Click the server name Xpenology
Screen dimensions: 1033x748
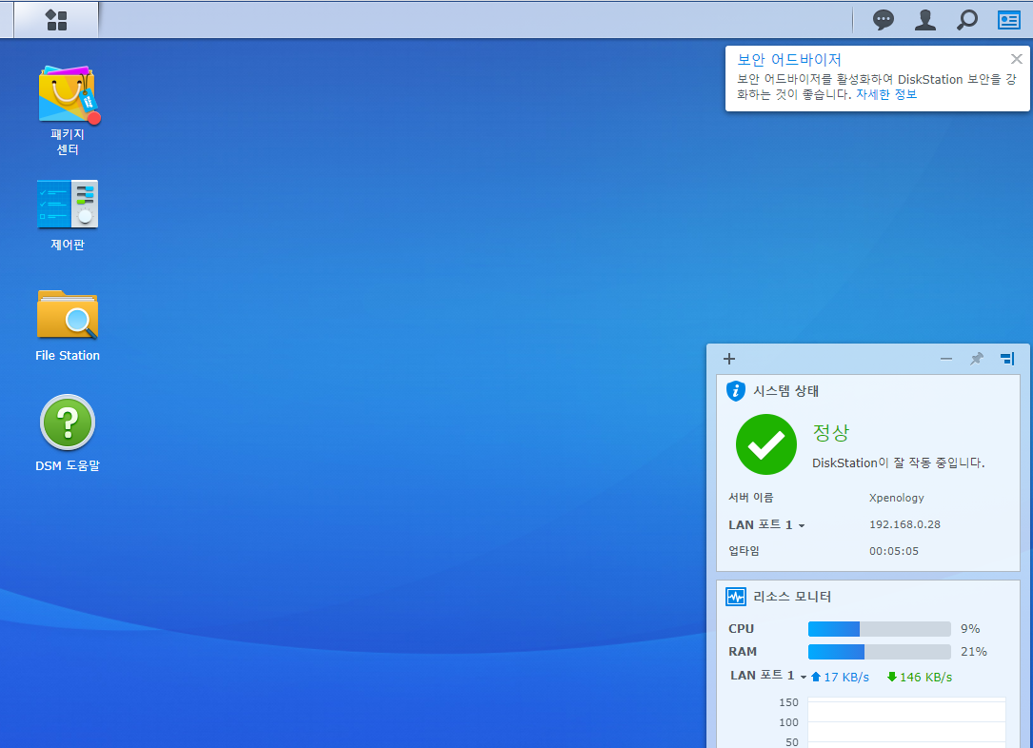[896, 498]
